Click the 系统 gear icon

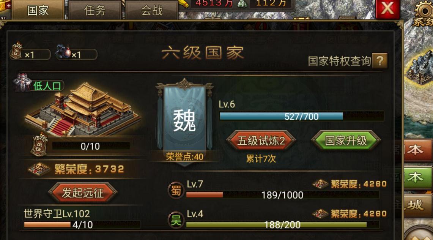[423, 13]
